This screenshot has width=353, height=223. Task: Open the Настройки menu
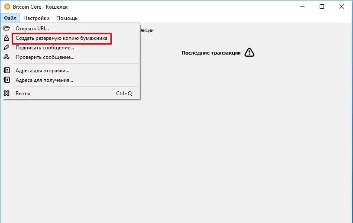pyautogui.click(x=36, y=18)
